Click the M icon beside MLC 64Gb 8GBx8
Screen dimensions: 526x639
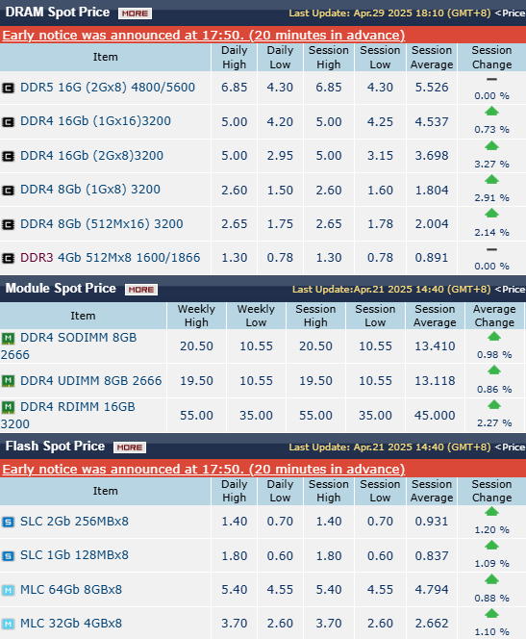8,590
